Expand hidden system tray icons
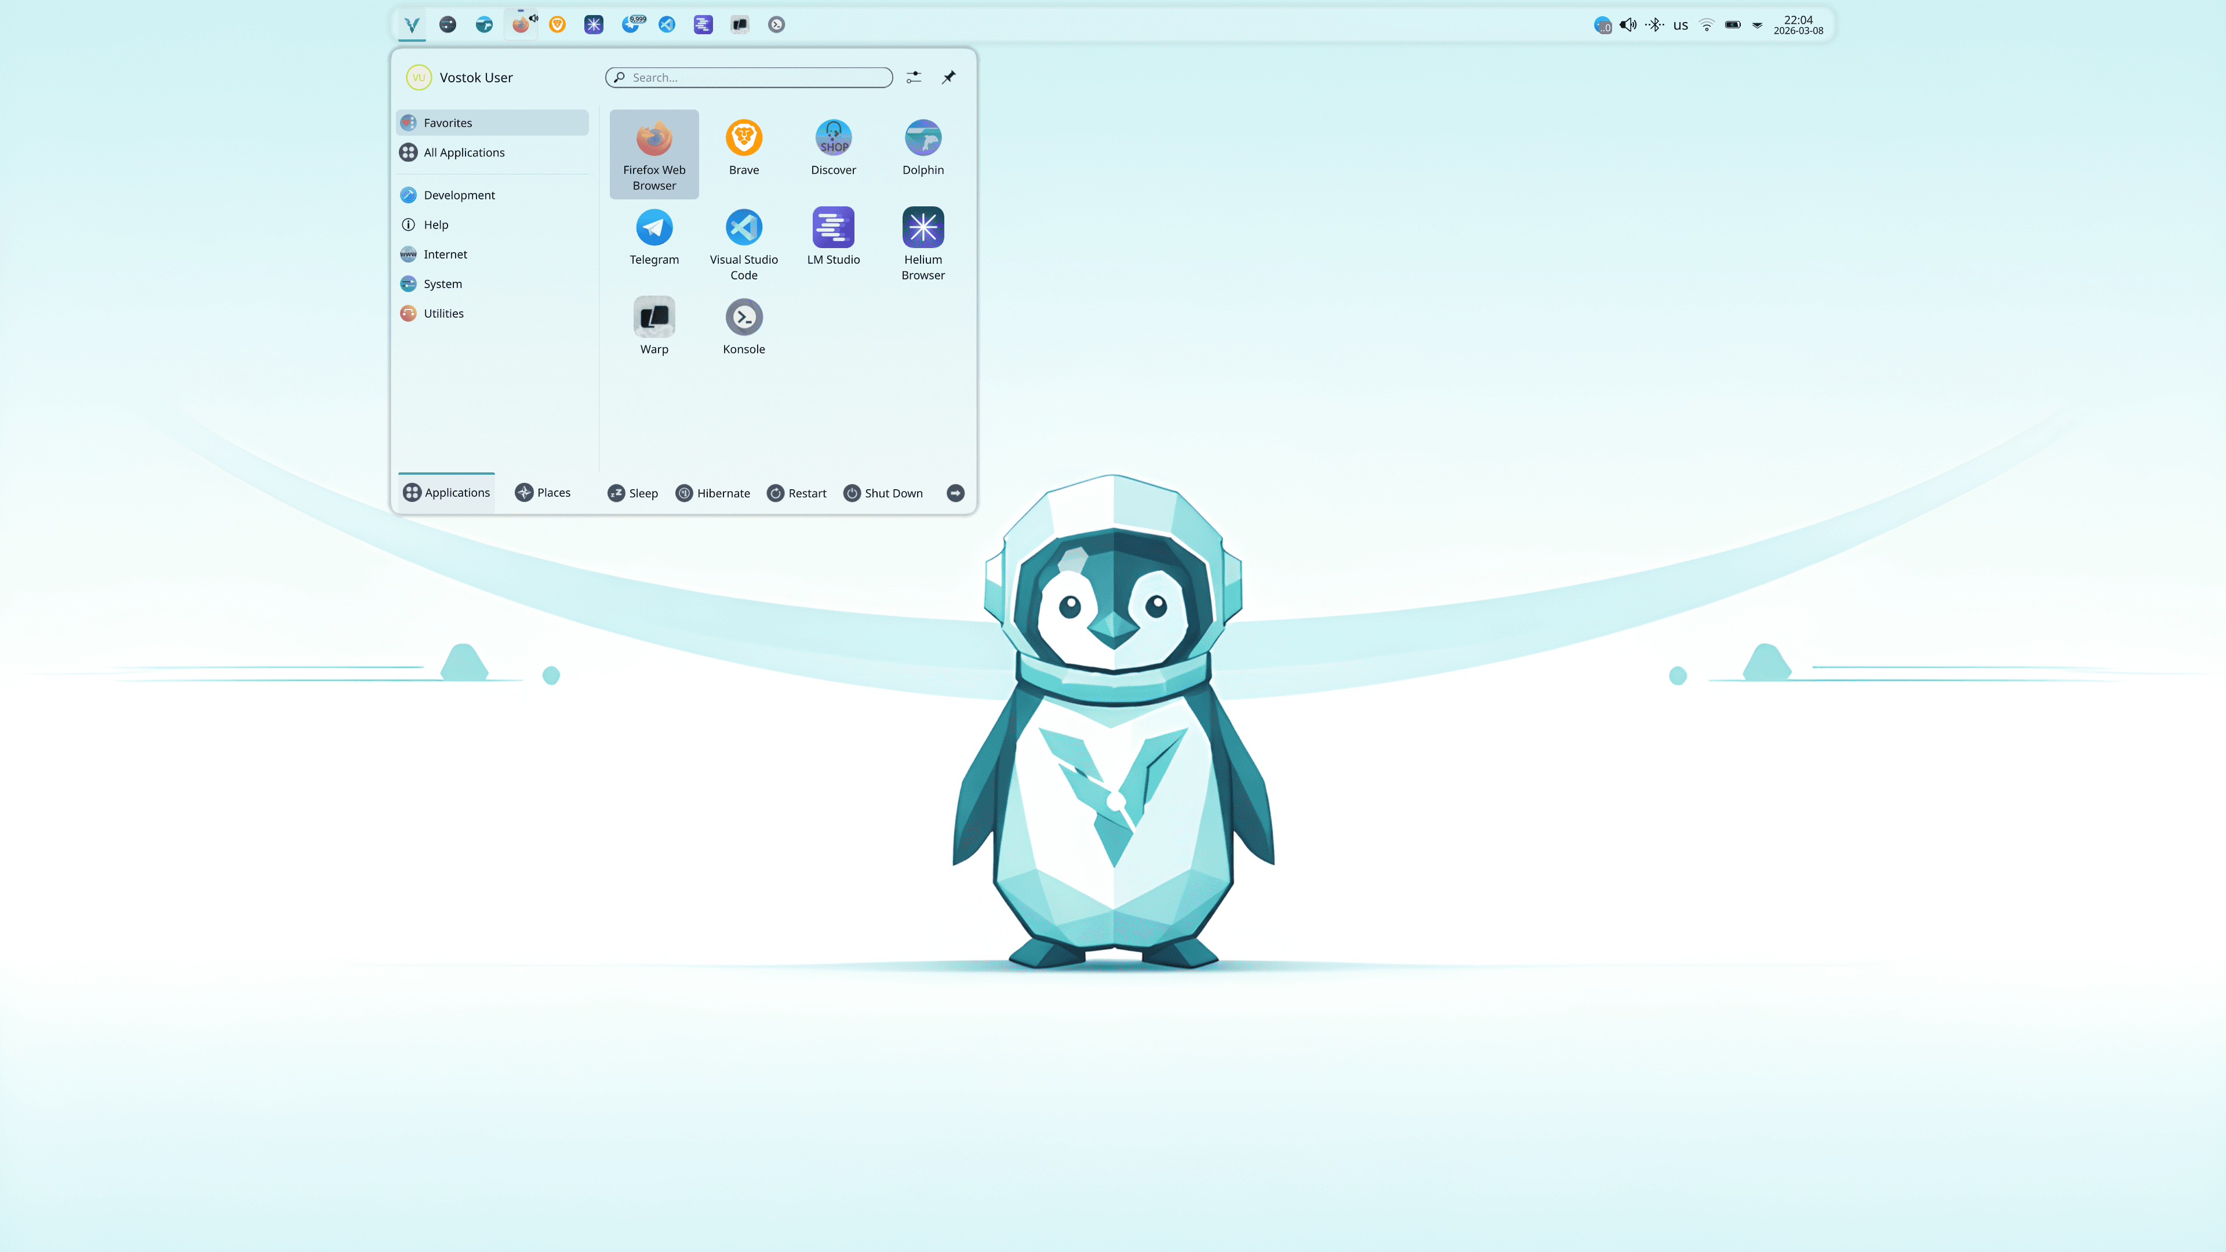This screenshot has width=2226, height=1252. click(1757, 25)
